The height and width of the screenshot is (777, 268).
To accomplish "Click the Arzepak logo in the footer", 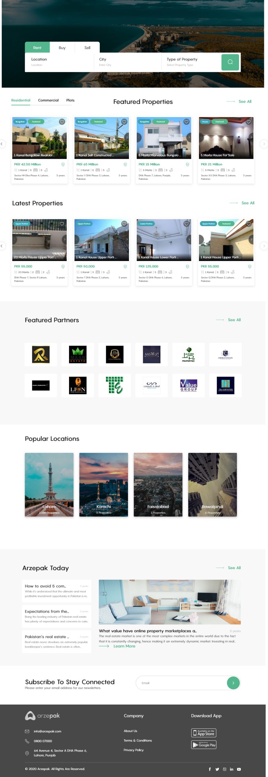I will click(43, 716).
